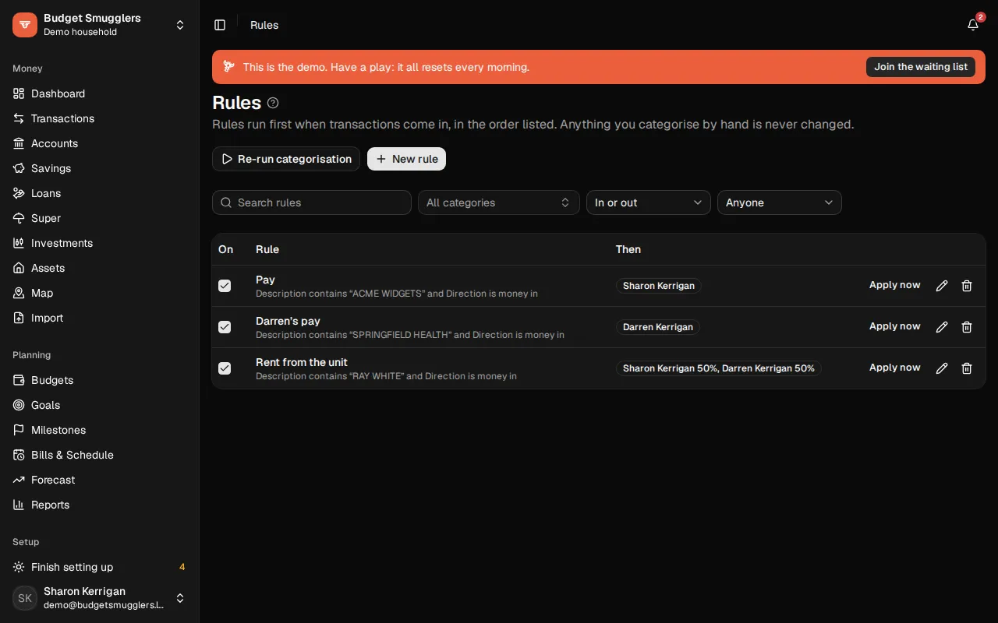Edit the Pay rule with pencil icon
The width and height of the screenshot is (998, 623).
coord(942,286)
